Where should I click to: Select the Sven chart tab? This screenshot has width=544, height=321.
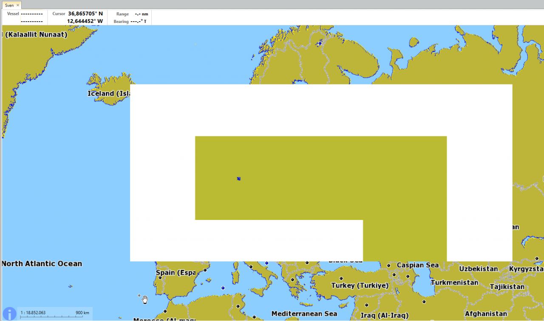tap(9, 6)
